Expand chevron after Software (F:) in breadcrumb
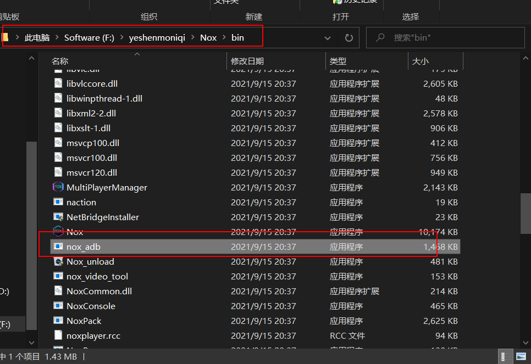 pyautogui.click(x=121, y=37)
